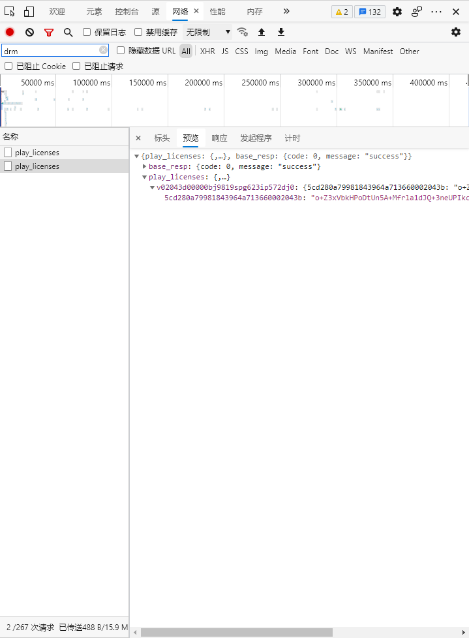Open the 无限制 throttling dropdown
Screen dimensions: 469x638
click(x=208, y=32)
